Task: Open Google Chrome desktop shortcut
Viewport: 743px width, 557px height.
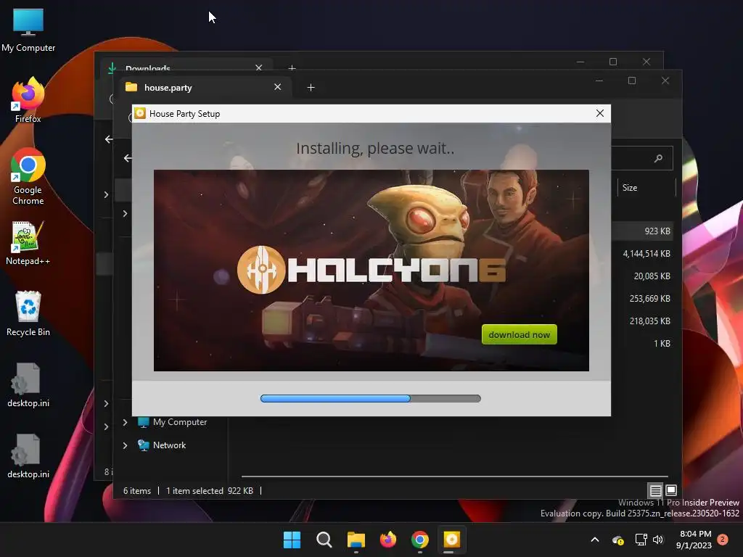Action: point(28,177)
